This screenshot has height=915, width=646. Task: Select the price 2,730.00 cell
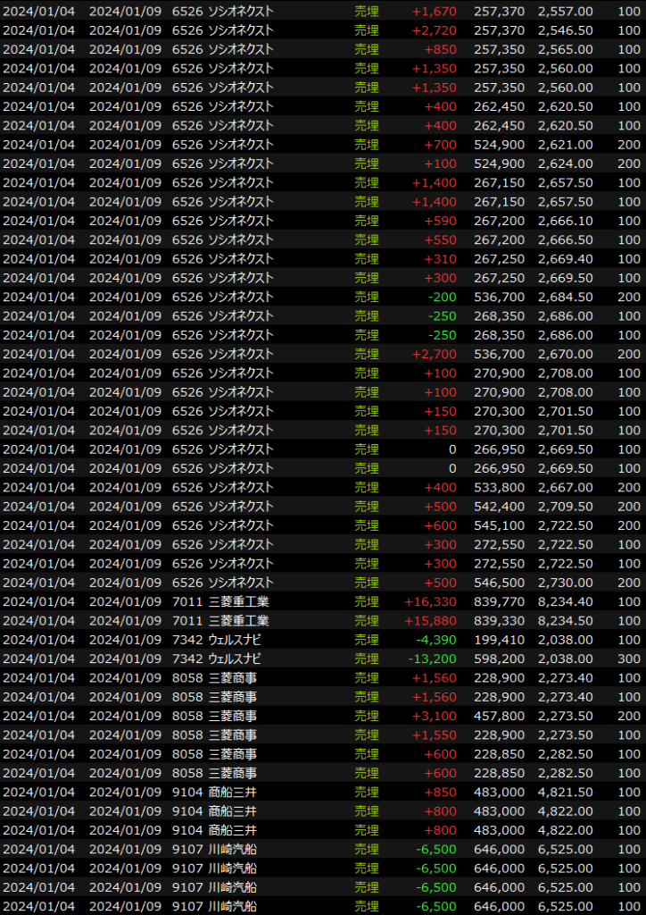pos(565,583)
